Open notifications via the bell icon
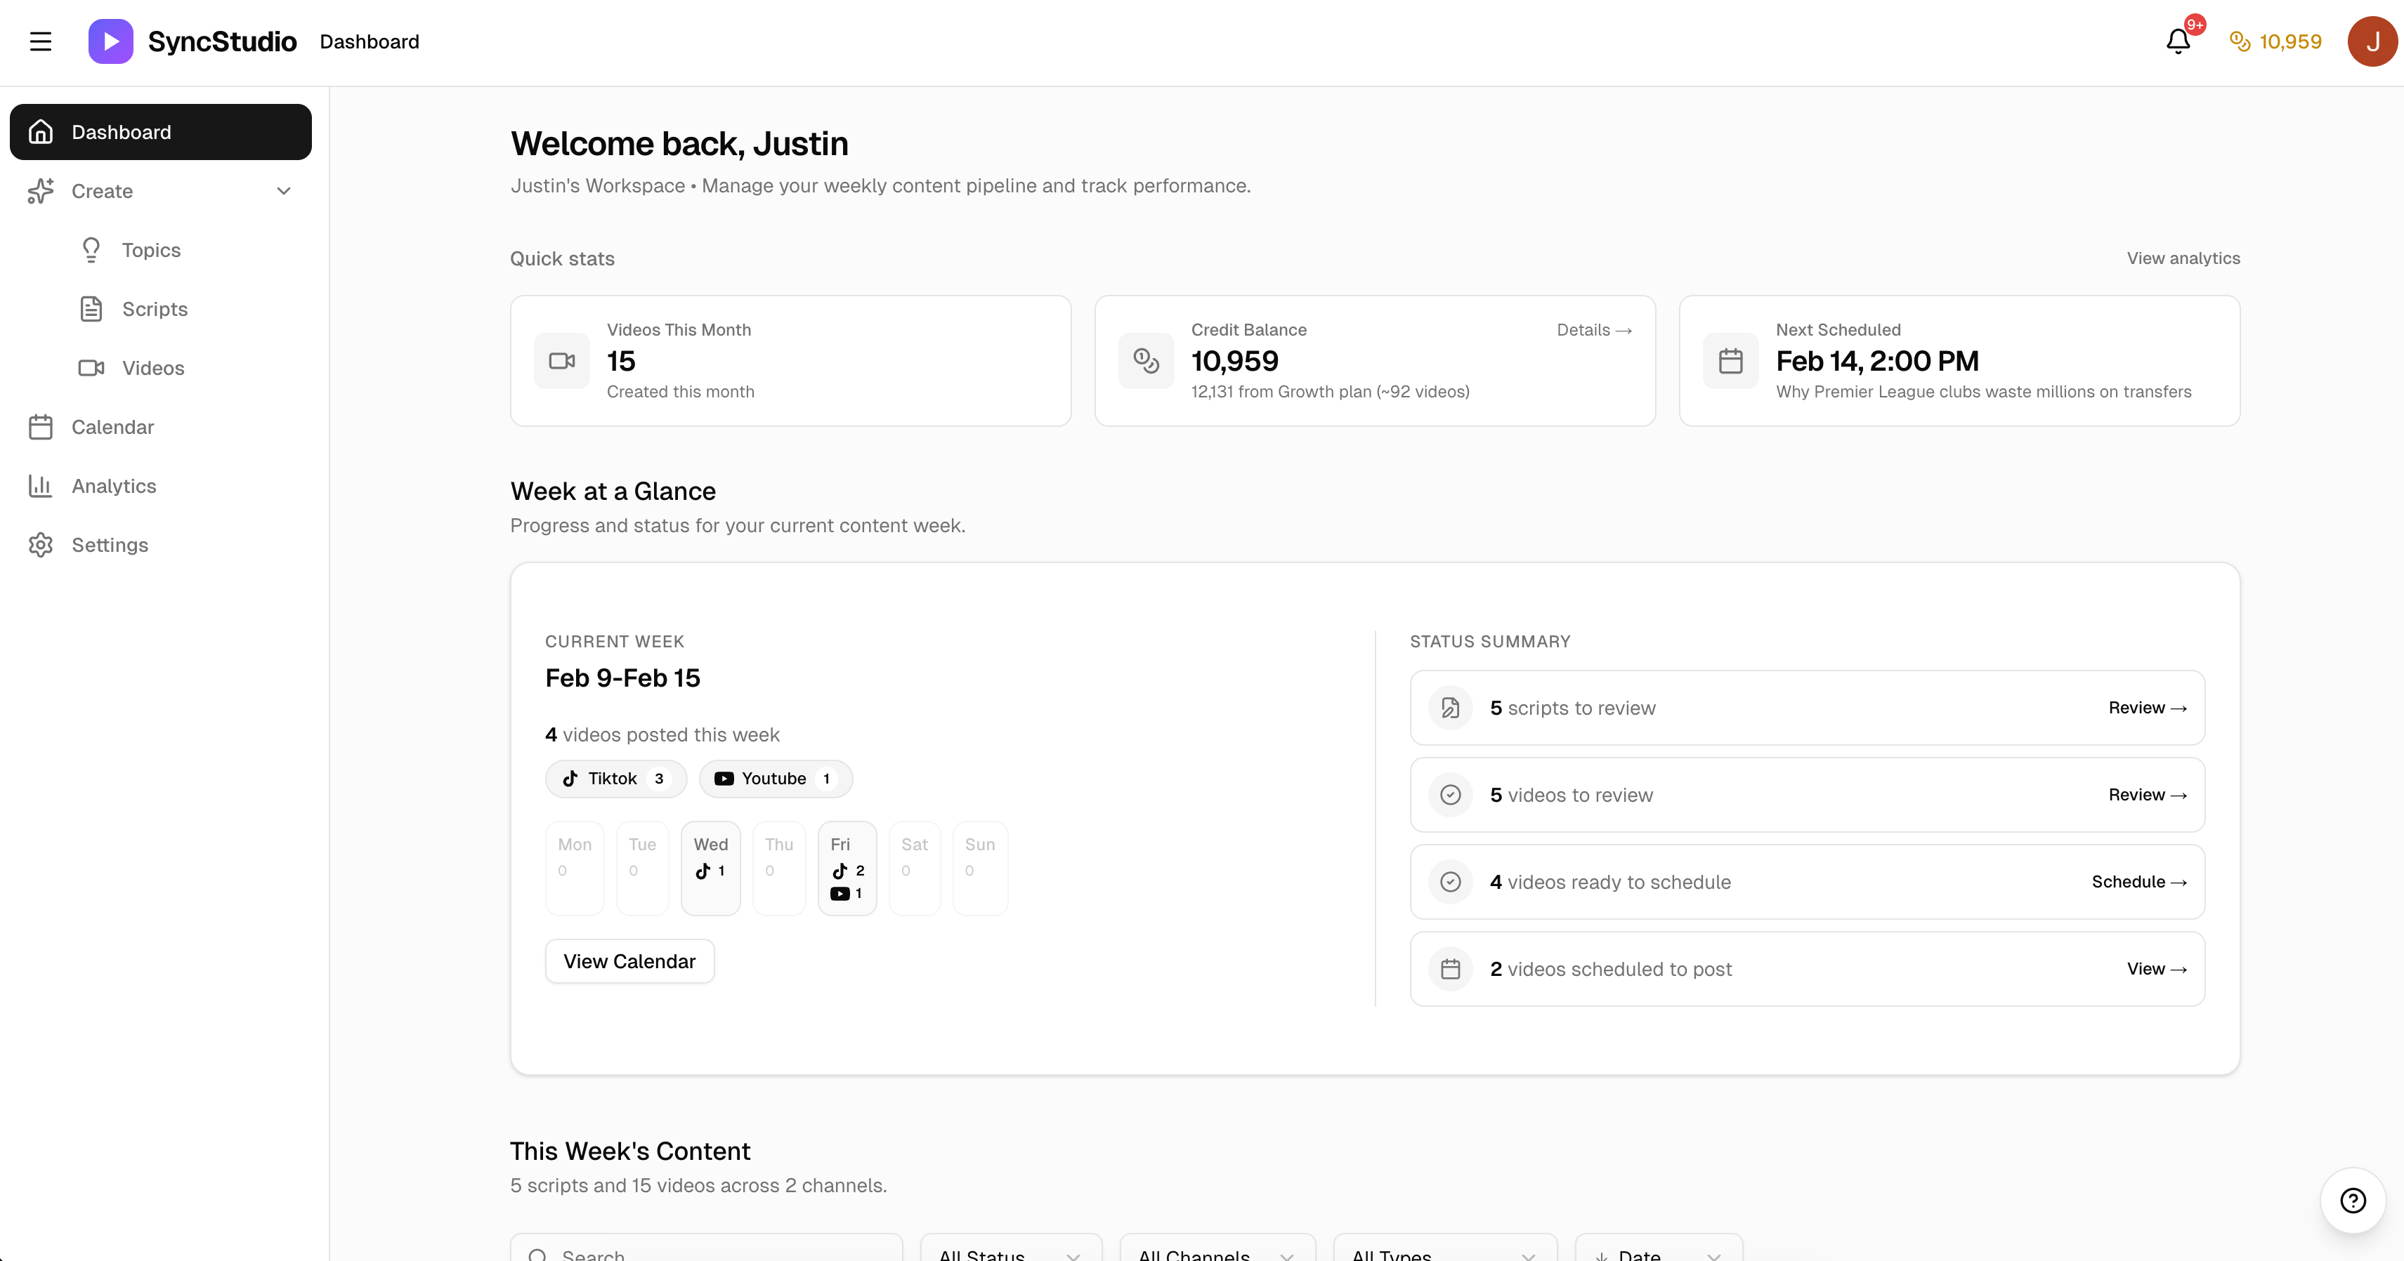Image resolution: width=2404 pixels, height=1261 pixels. point(2179,41)
